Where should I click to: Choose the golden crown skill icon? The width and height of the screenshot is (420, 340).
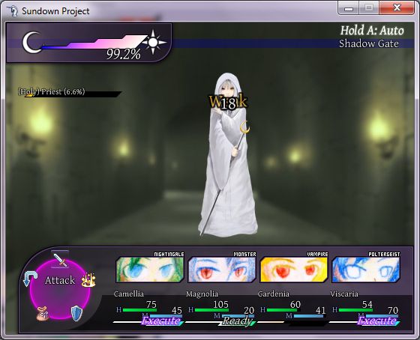[x=88, y=280]
